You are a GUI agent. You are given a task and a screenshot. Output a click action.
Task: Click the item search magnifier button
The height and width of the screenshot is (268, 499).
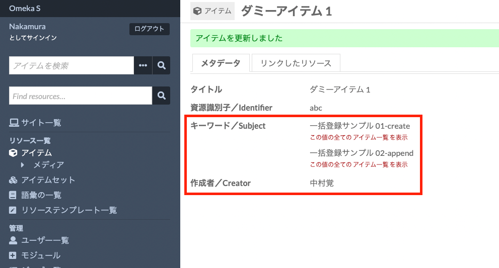(161, 65)
